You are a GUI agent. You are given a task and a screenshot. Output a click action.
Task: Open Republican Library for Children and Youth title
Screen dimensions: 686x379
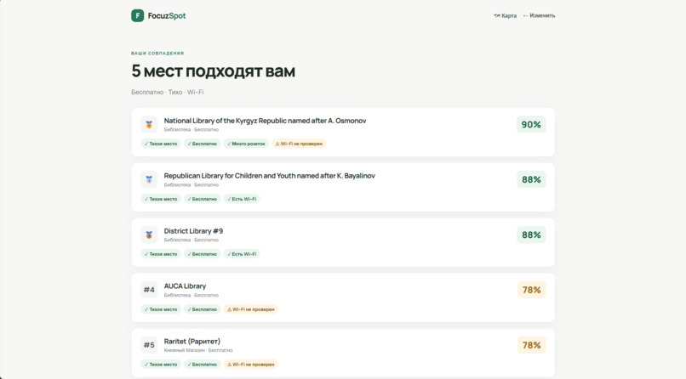[x=270, y=176]
